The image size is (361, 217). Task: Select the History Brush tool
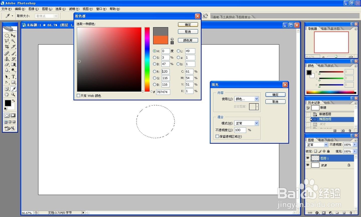[13, 59]
